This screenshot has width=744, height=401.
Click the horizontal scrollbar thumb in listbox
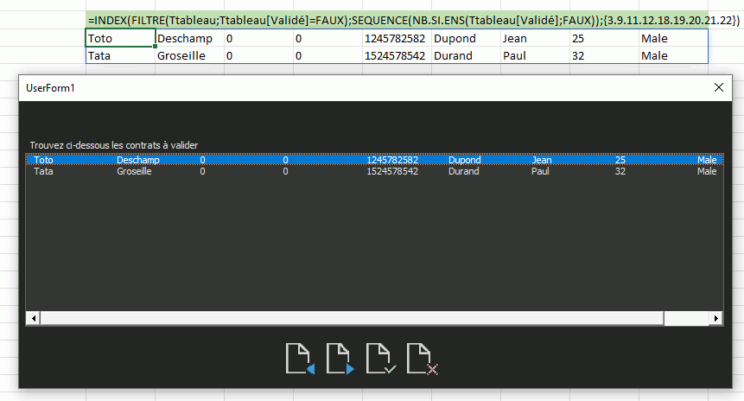coord(352,318)
